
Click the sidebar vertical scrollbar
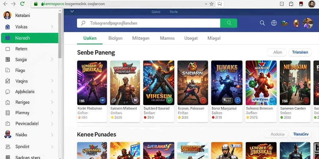[x=60, y=35]
